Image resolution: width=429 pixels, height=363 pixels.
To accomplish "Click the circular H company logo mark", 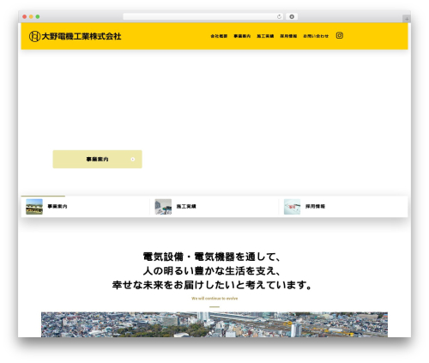I will pos(34,36).
